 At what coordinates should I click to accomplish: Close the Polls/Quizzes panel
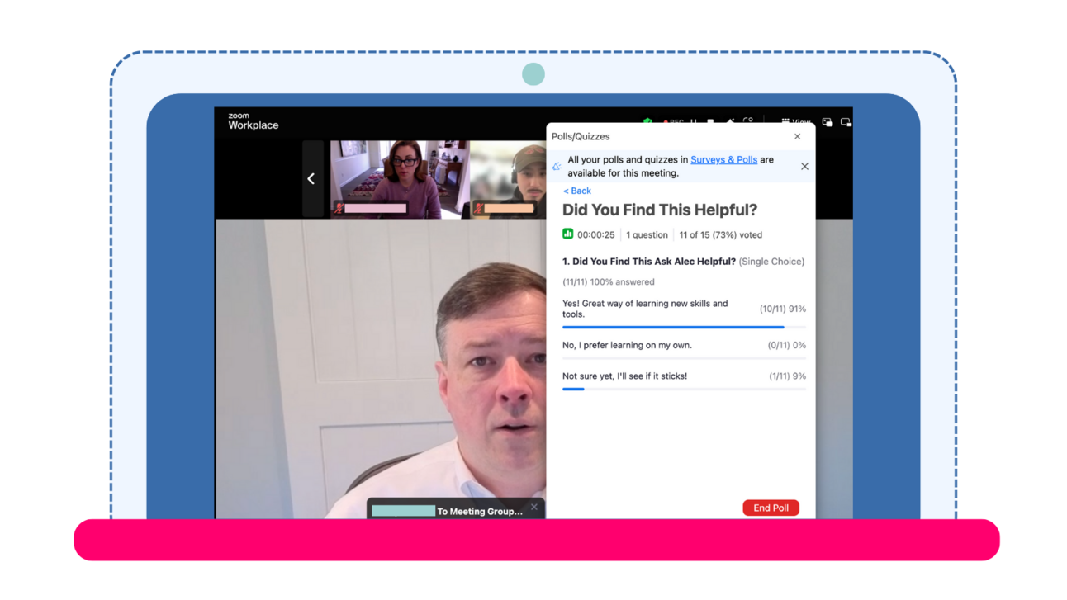(797, 137)
